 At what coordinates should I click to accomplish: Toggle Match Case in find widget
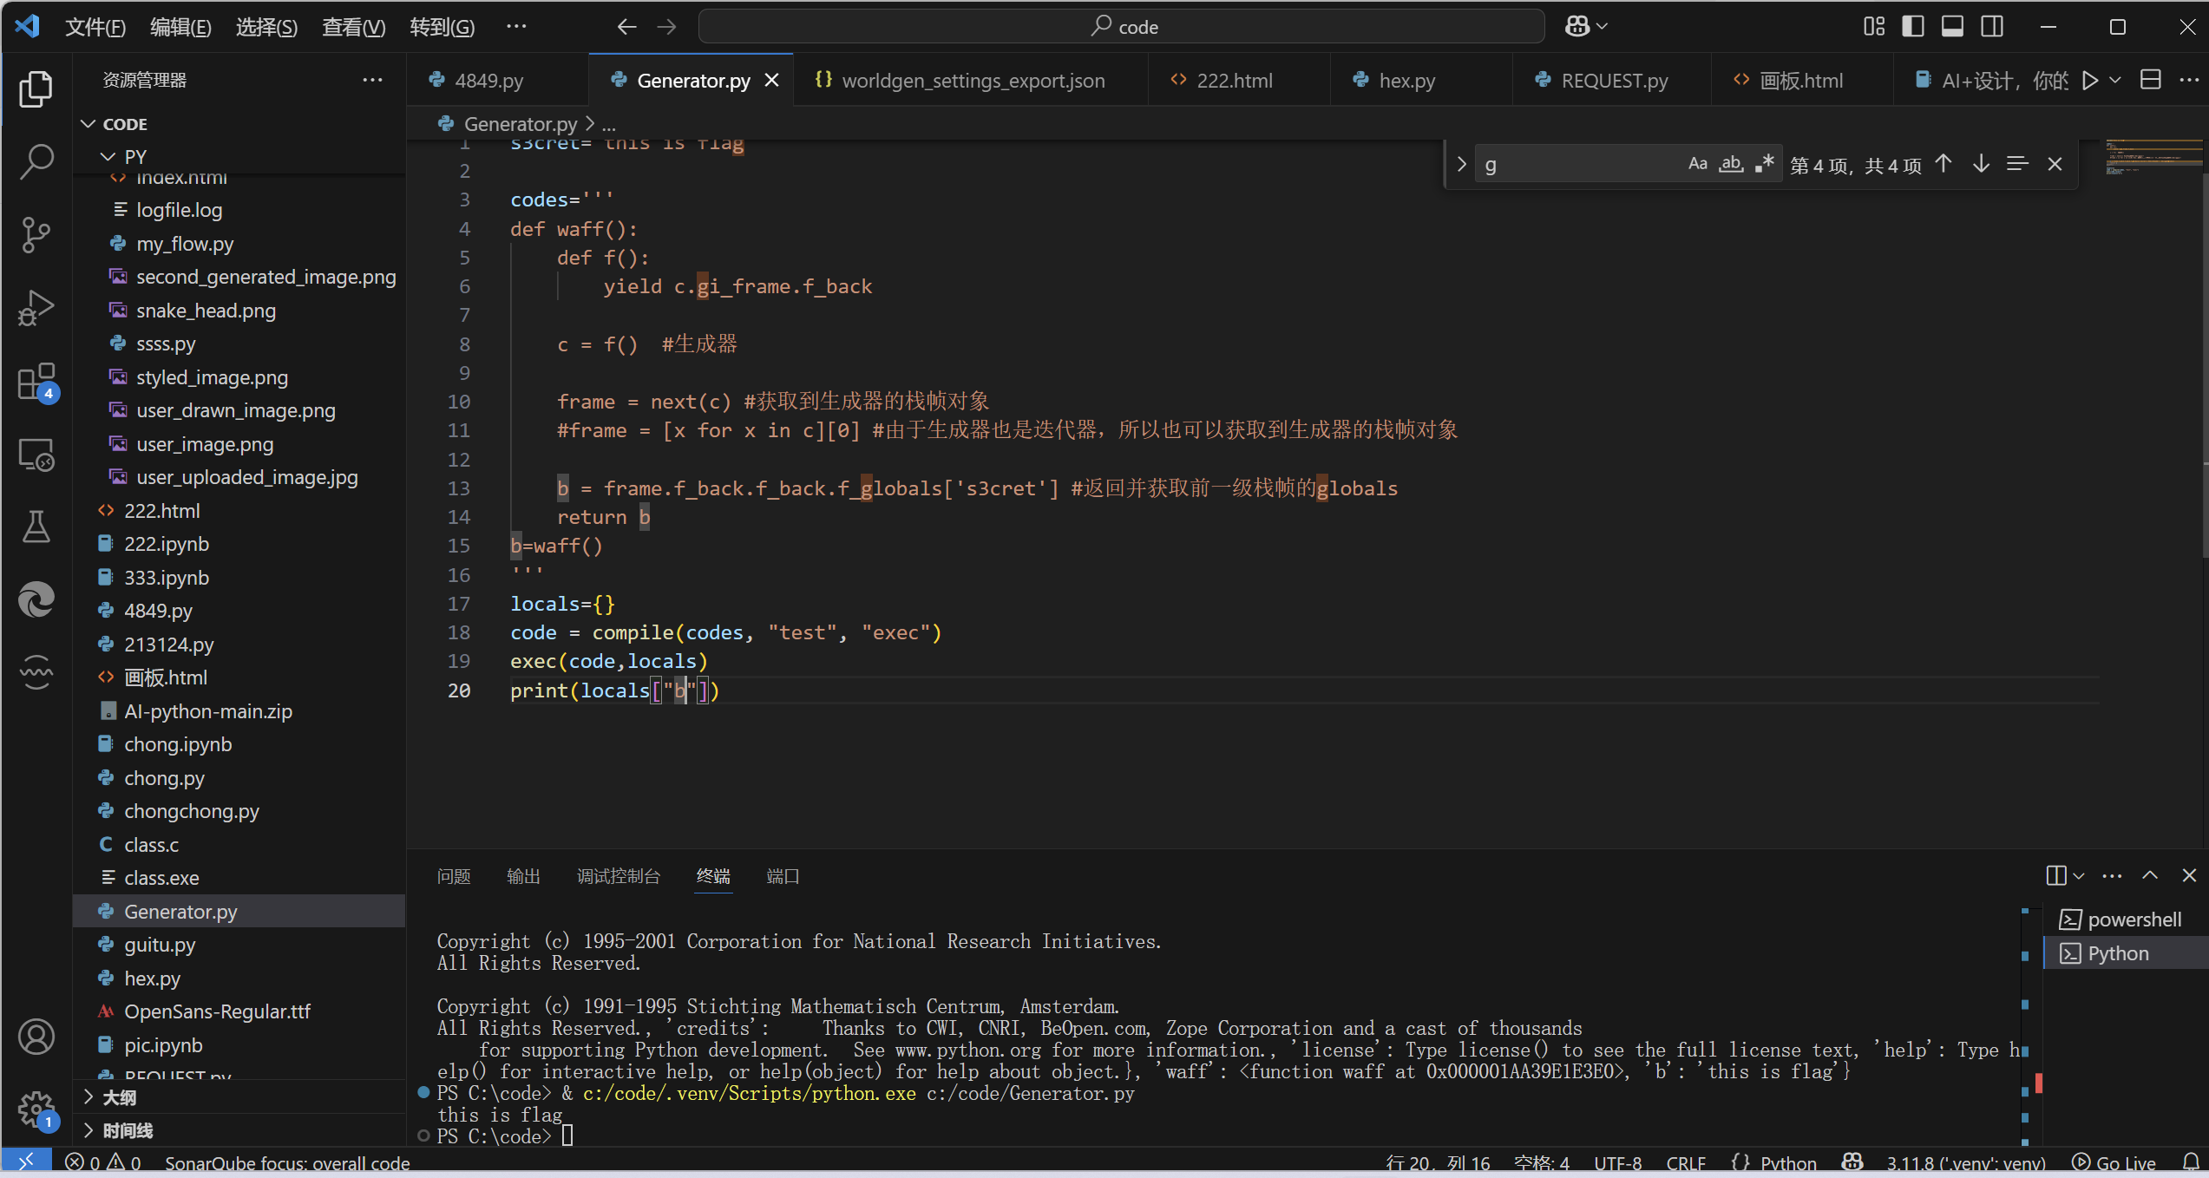point(1697,164)
